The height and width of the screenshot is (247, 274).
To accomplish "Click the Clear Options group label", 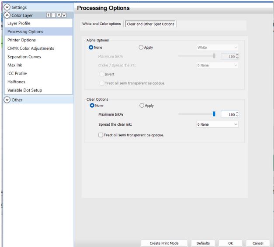I will [97, 99].
